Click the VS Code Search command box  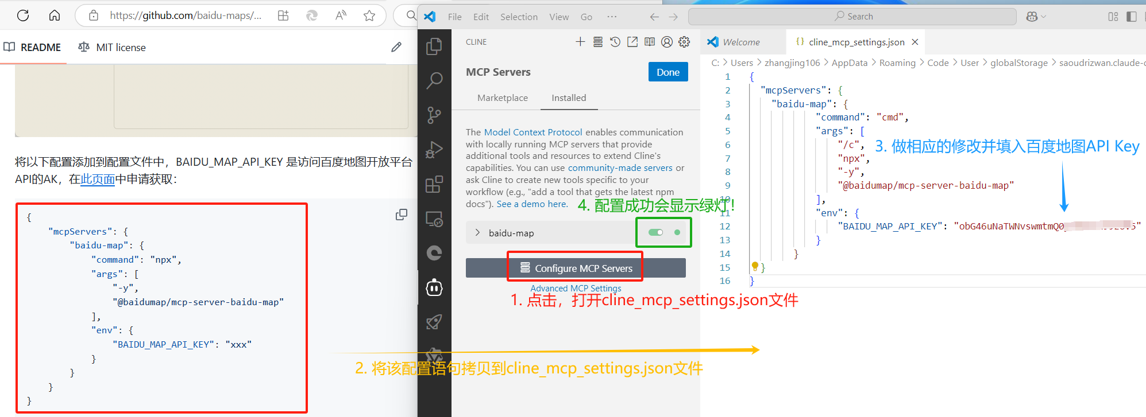click(852, 17)
